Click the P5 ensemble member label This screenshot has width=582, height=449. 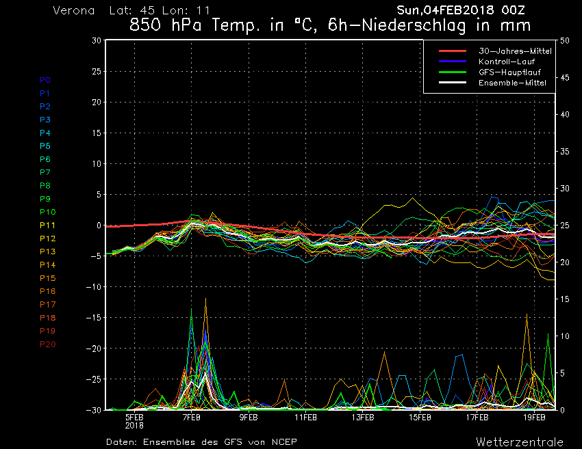(x=45, y=146)
